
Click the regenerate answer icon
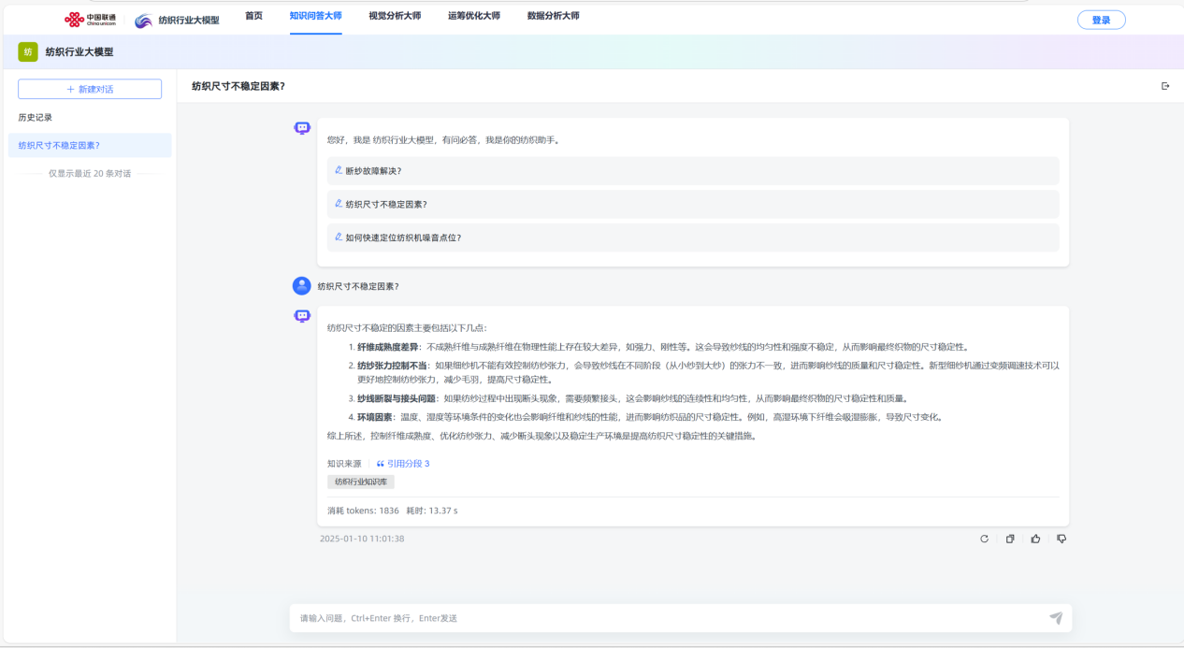click(x=984, y=539)
